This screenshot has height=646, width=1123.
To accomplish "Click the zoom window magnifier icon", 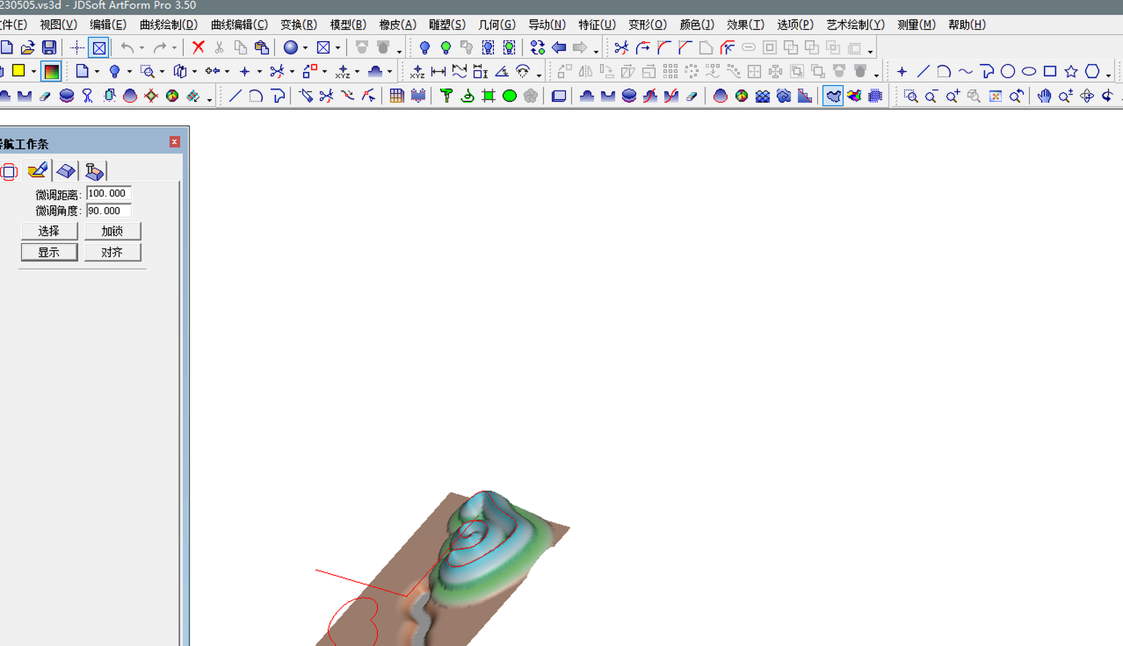I will click(910, 96).
